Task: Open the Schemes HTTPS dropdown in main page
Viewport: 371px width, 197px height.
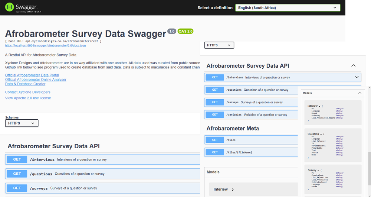Action: [22, 123]
